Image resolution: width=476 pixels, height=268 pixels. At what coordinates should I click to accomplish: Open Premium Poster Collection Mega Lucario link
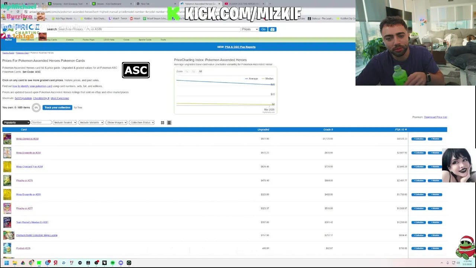tap(36, 235)
